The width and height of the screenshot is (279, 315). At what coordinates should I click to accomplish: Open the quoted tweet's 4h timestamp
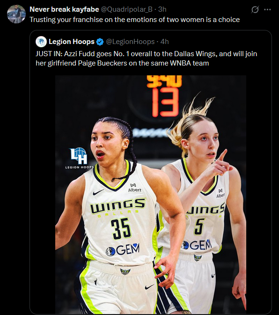pos(164,42)
